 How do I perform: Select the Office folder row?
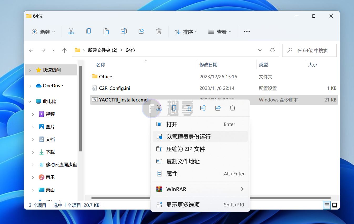[x=214, y=77]
